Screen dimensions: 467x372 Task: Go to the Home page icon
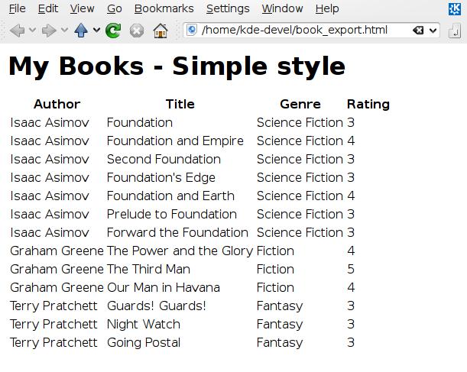click(160, 31)
